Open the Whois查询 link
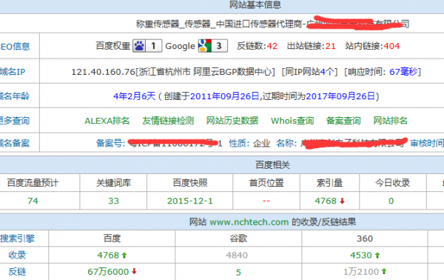Image resolution: width=444 pixels, height=280 pixels. pos(292,121)
